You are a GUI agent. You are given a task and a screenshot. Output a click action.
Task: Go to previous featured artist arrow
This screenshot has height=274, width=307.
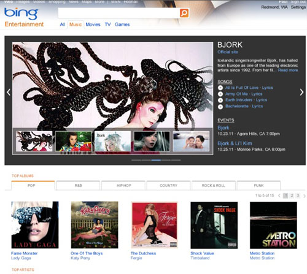click(x=9, y=92)
